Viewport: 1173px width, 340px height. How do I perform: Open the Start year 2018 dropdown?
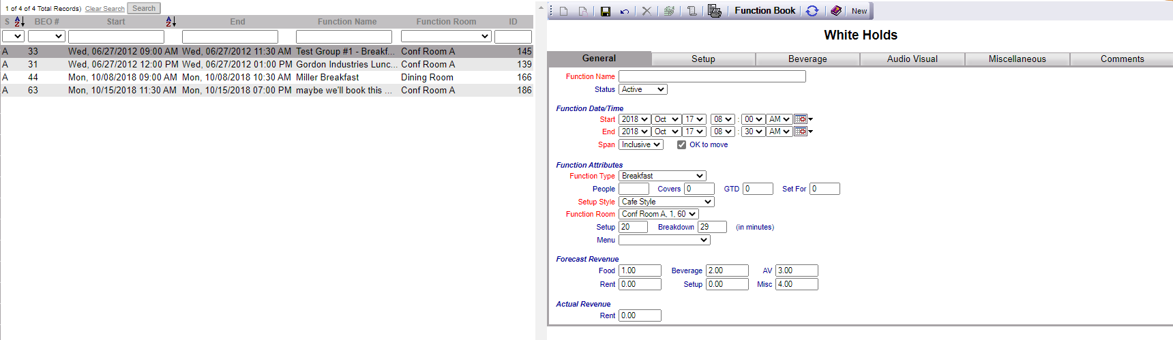(634, 119)
